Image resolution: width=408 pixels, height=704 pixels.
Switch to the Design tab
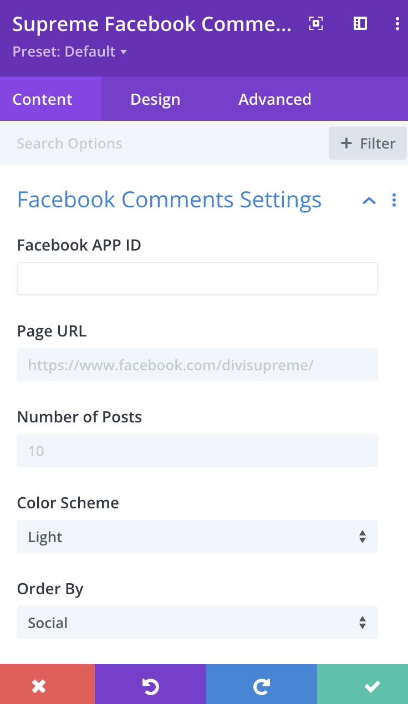[x=155, y=99]
